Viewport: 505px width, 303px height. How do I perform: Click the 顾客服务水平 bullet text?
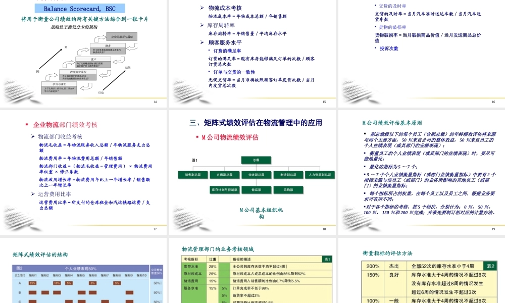225,42
